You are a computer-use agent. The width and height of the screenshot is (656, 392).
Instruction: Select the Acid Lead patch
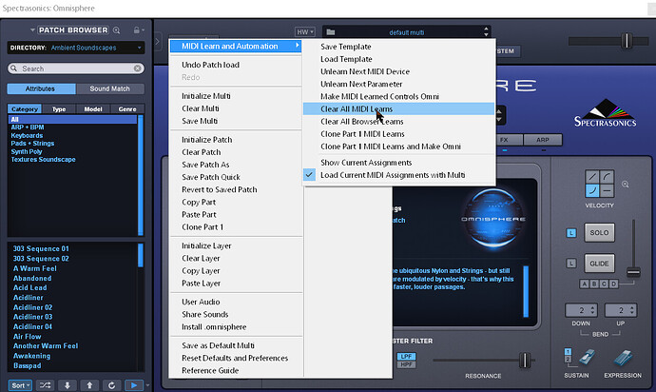pos(29,287)
